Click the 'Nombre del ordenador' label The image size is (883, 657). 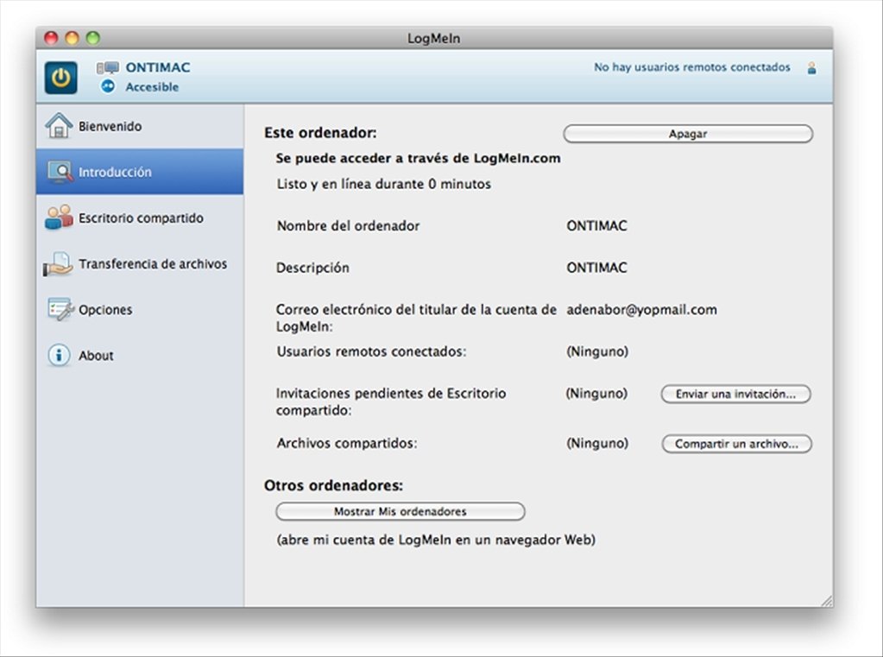pyautogui.click(x=348, y=225)
